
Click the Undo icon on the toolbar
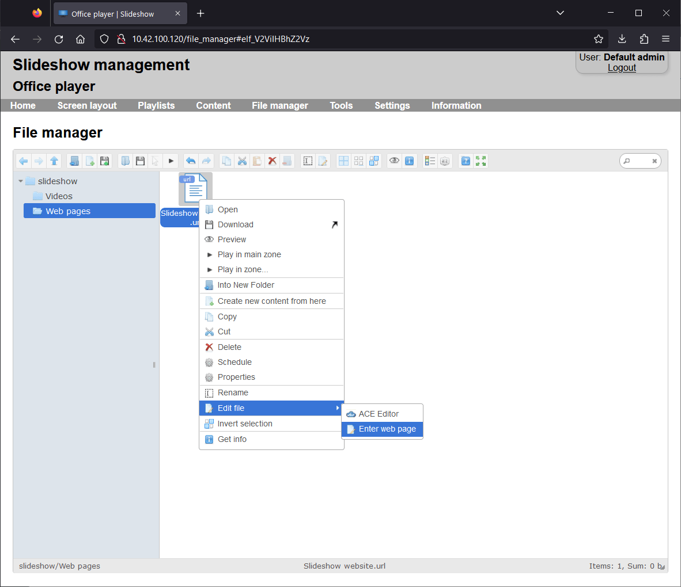click(x=191, y=161)
